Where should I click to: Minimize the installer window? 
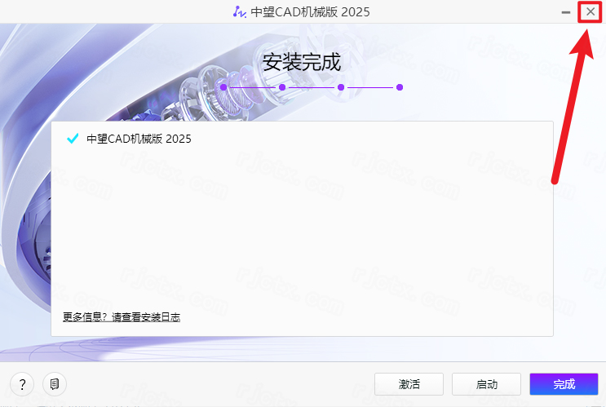[566, 12]
